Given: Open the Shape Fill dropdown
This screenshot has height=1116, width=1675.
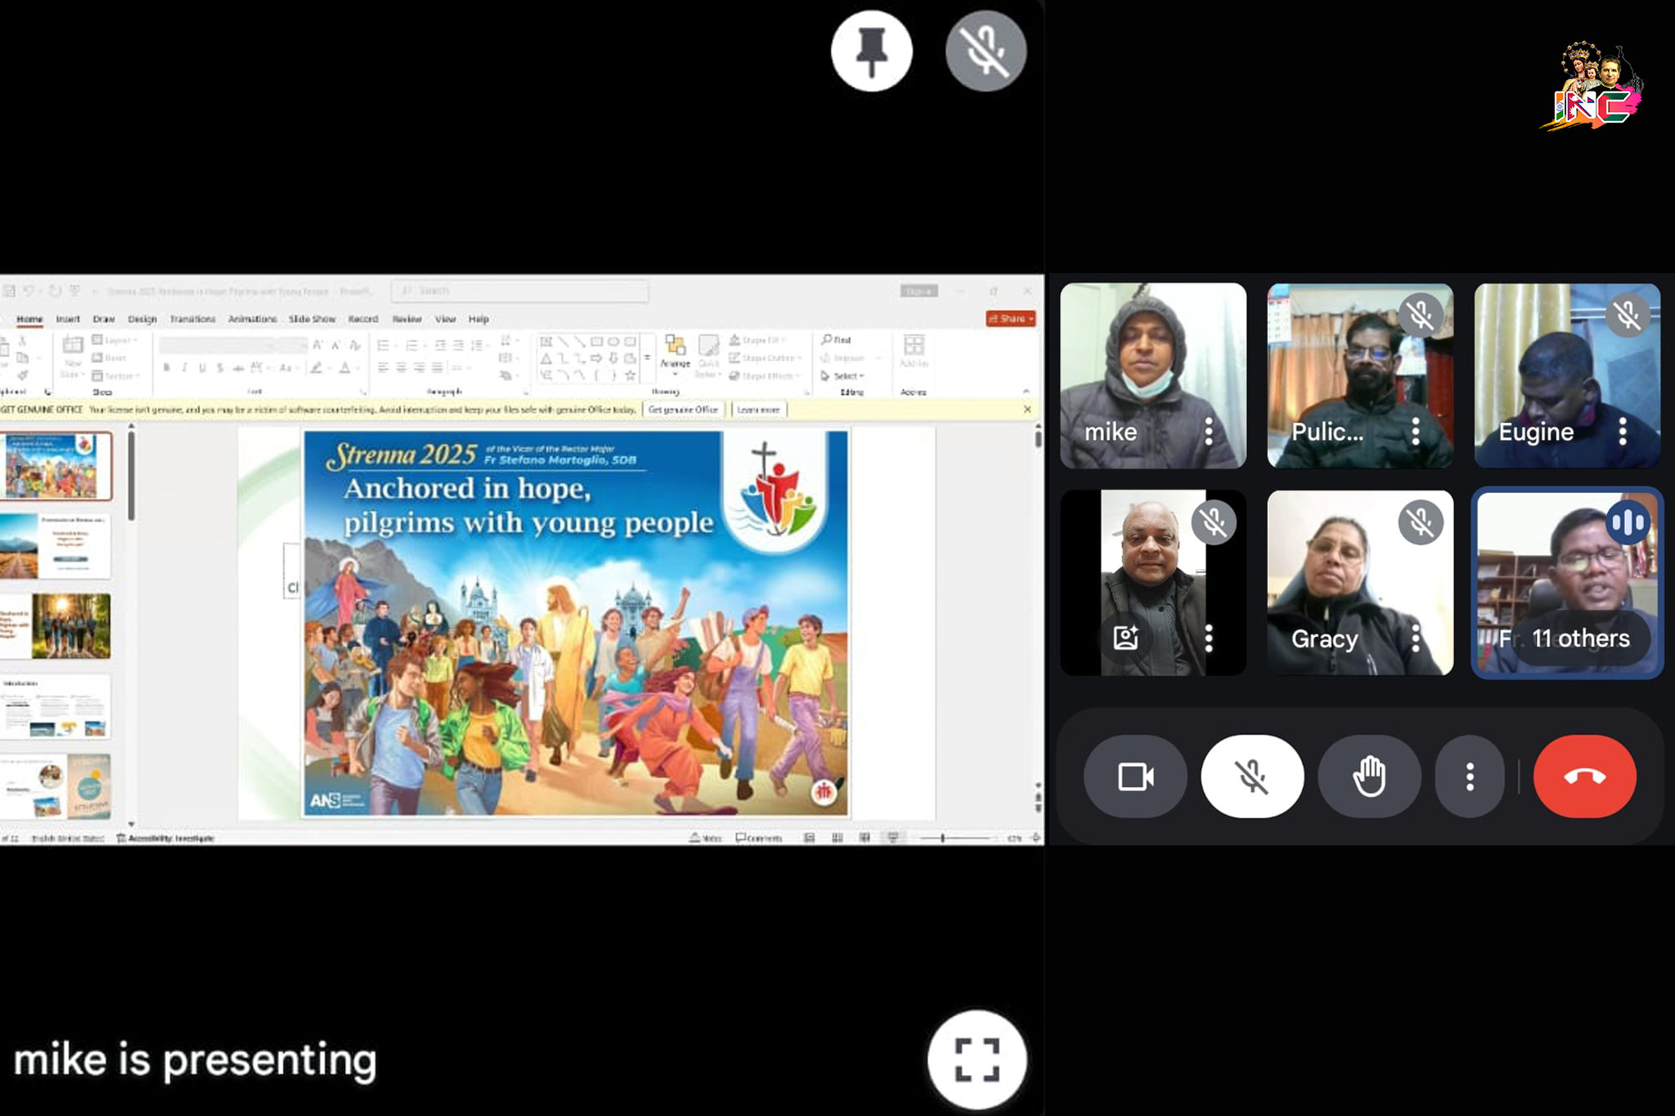Looking at the screenshot, I should [758, 339].
